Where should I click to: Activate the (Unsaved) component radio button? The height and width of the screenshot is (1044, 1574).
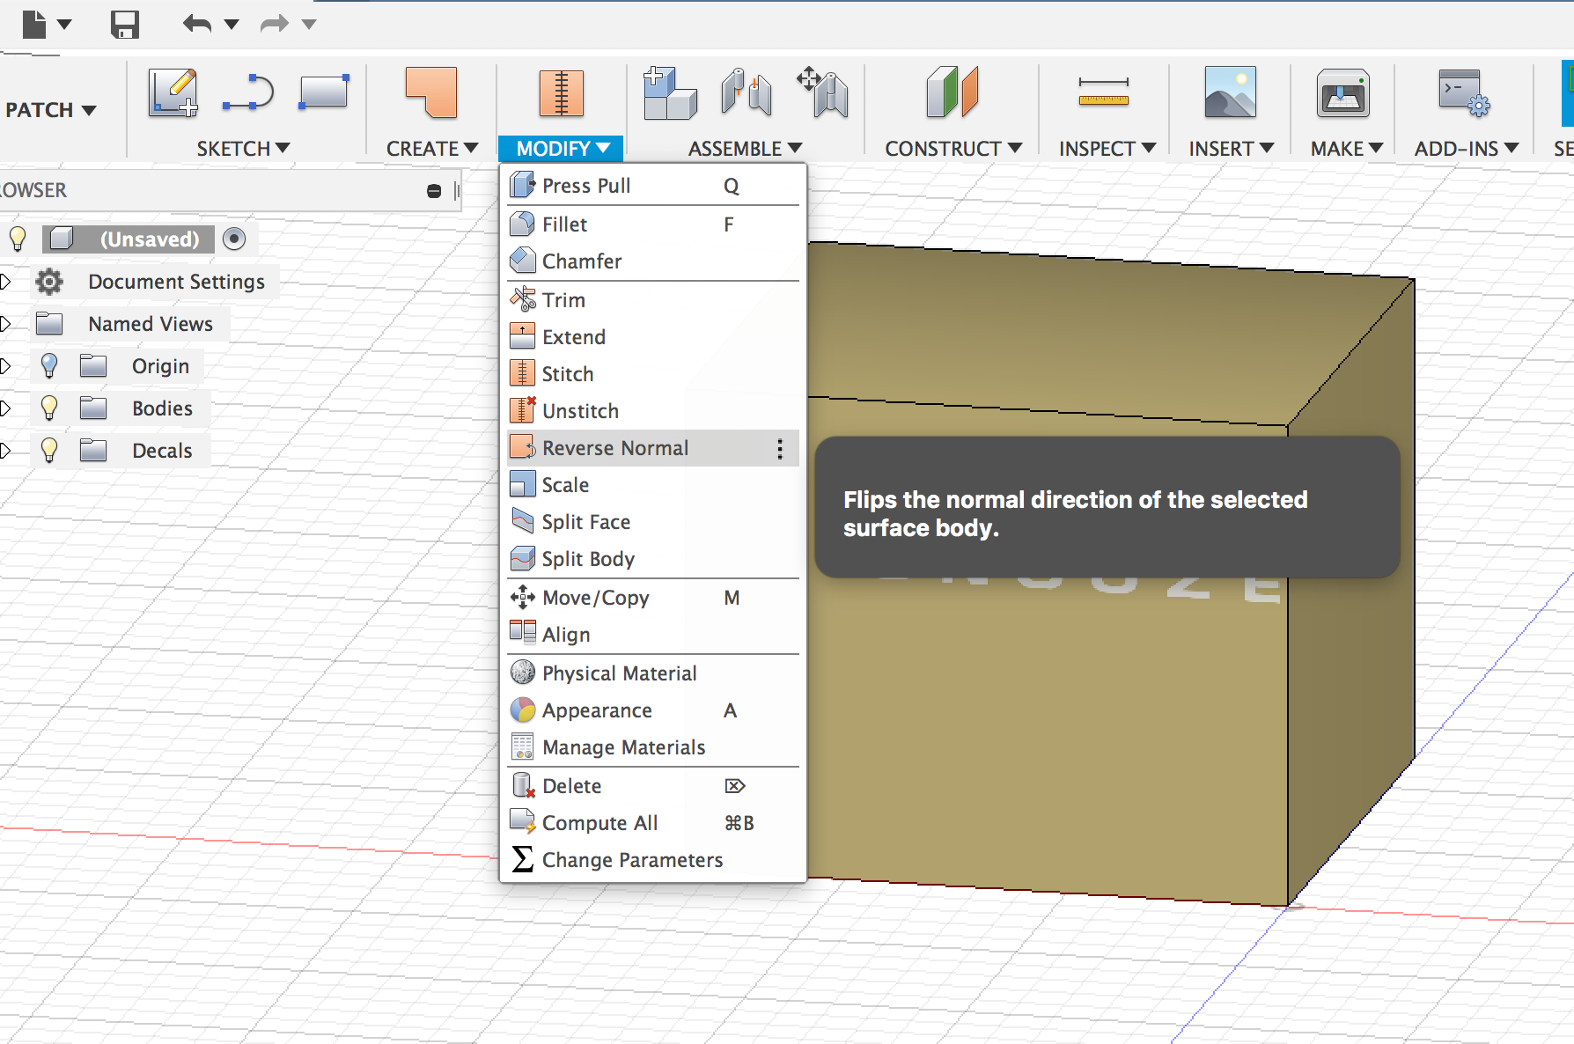coord(234,238)
